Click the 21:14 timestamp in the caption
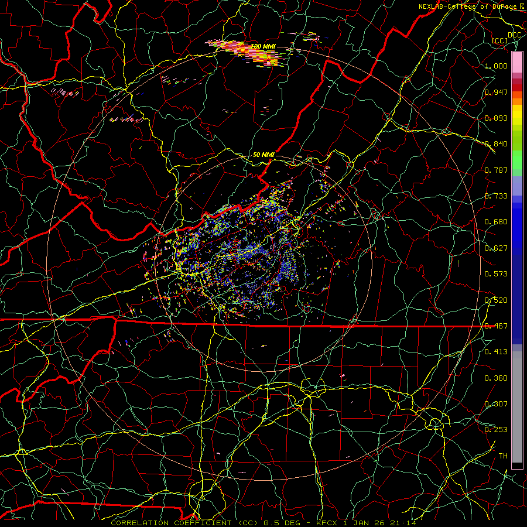The width and height of the screenshot is (527, 527). click(x=403, y=523)
